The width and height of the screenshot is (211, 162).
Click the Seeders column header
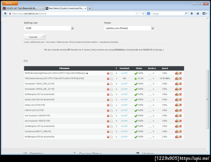pos(152,68)
